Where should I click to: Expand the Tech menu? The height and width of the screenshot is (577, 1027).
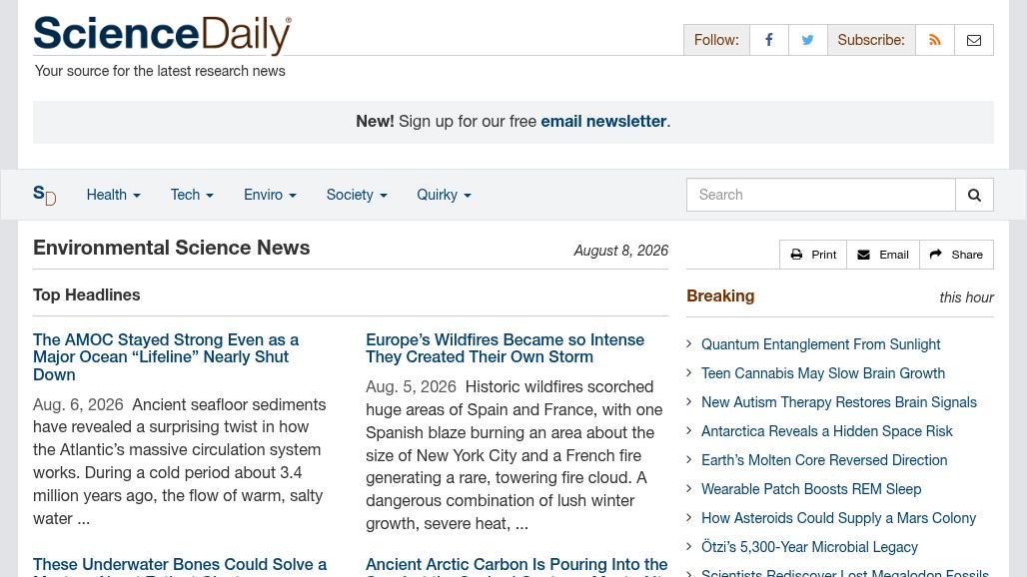tap(192, 195)
